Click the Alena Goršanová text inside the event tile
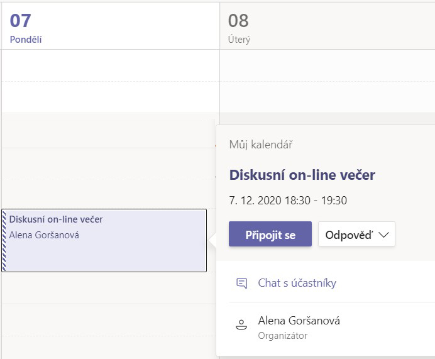Viewport: 435px width, 359px height. pyautogui.click(x=44, y=235)
